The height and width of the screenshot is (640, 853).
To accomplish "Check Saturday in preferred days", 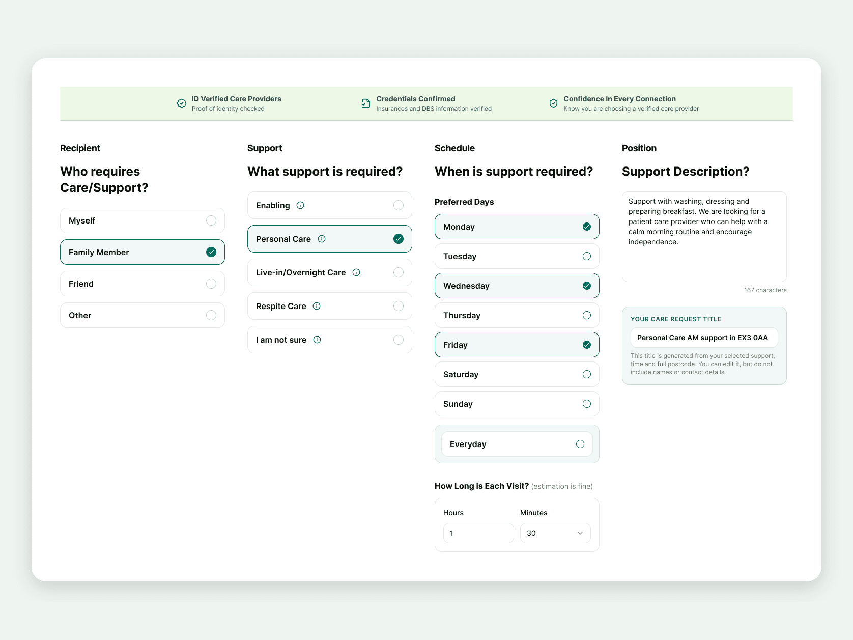I will [517, 374].
